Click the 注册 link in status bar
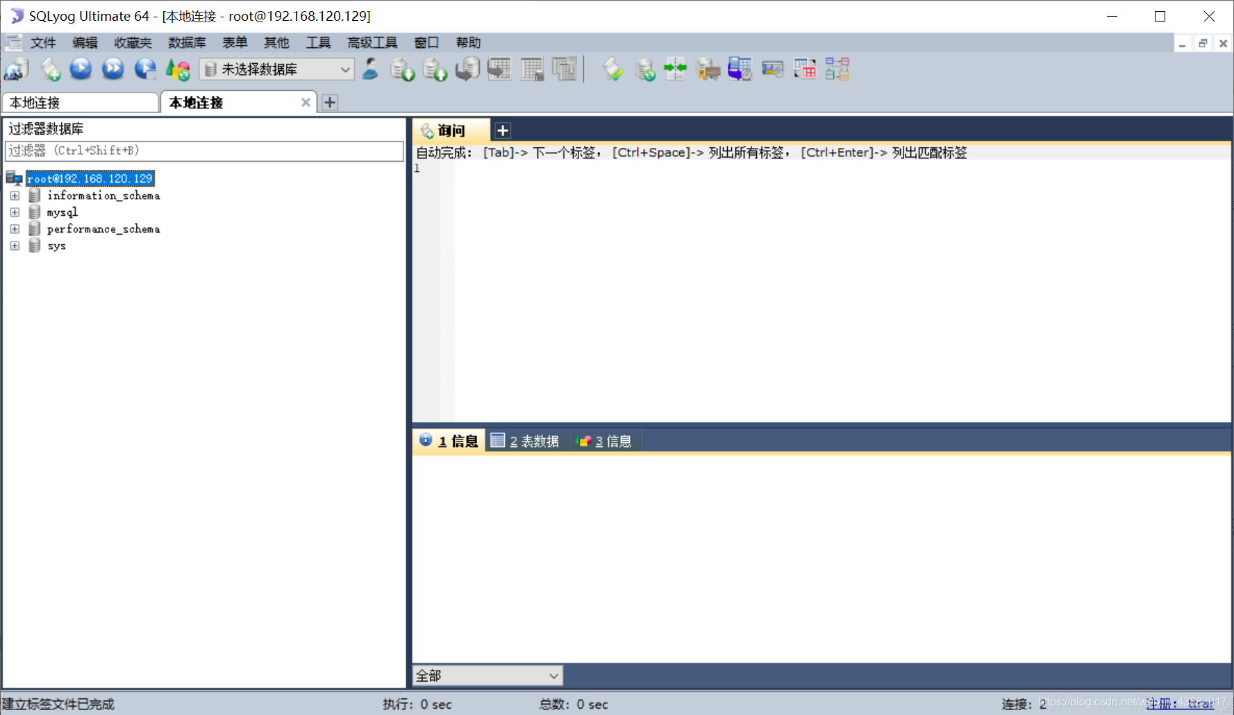The image size is (1234, 715). 1180,704
